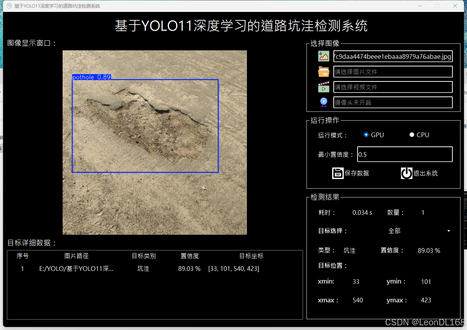Image resolution: width=467 pixels, height=330 pixels.
Task: Open the folder icon to browse picture files
Action: coord(323,71)
